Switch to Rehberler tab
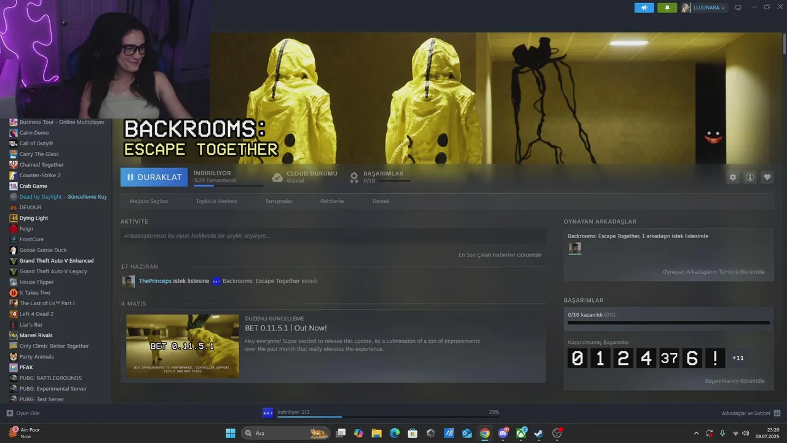 click(x=332, y=201)
